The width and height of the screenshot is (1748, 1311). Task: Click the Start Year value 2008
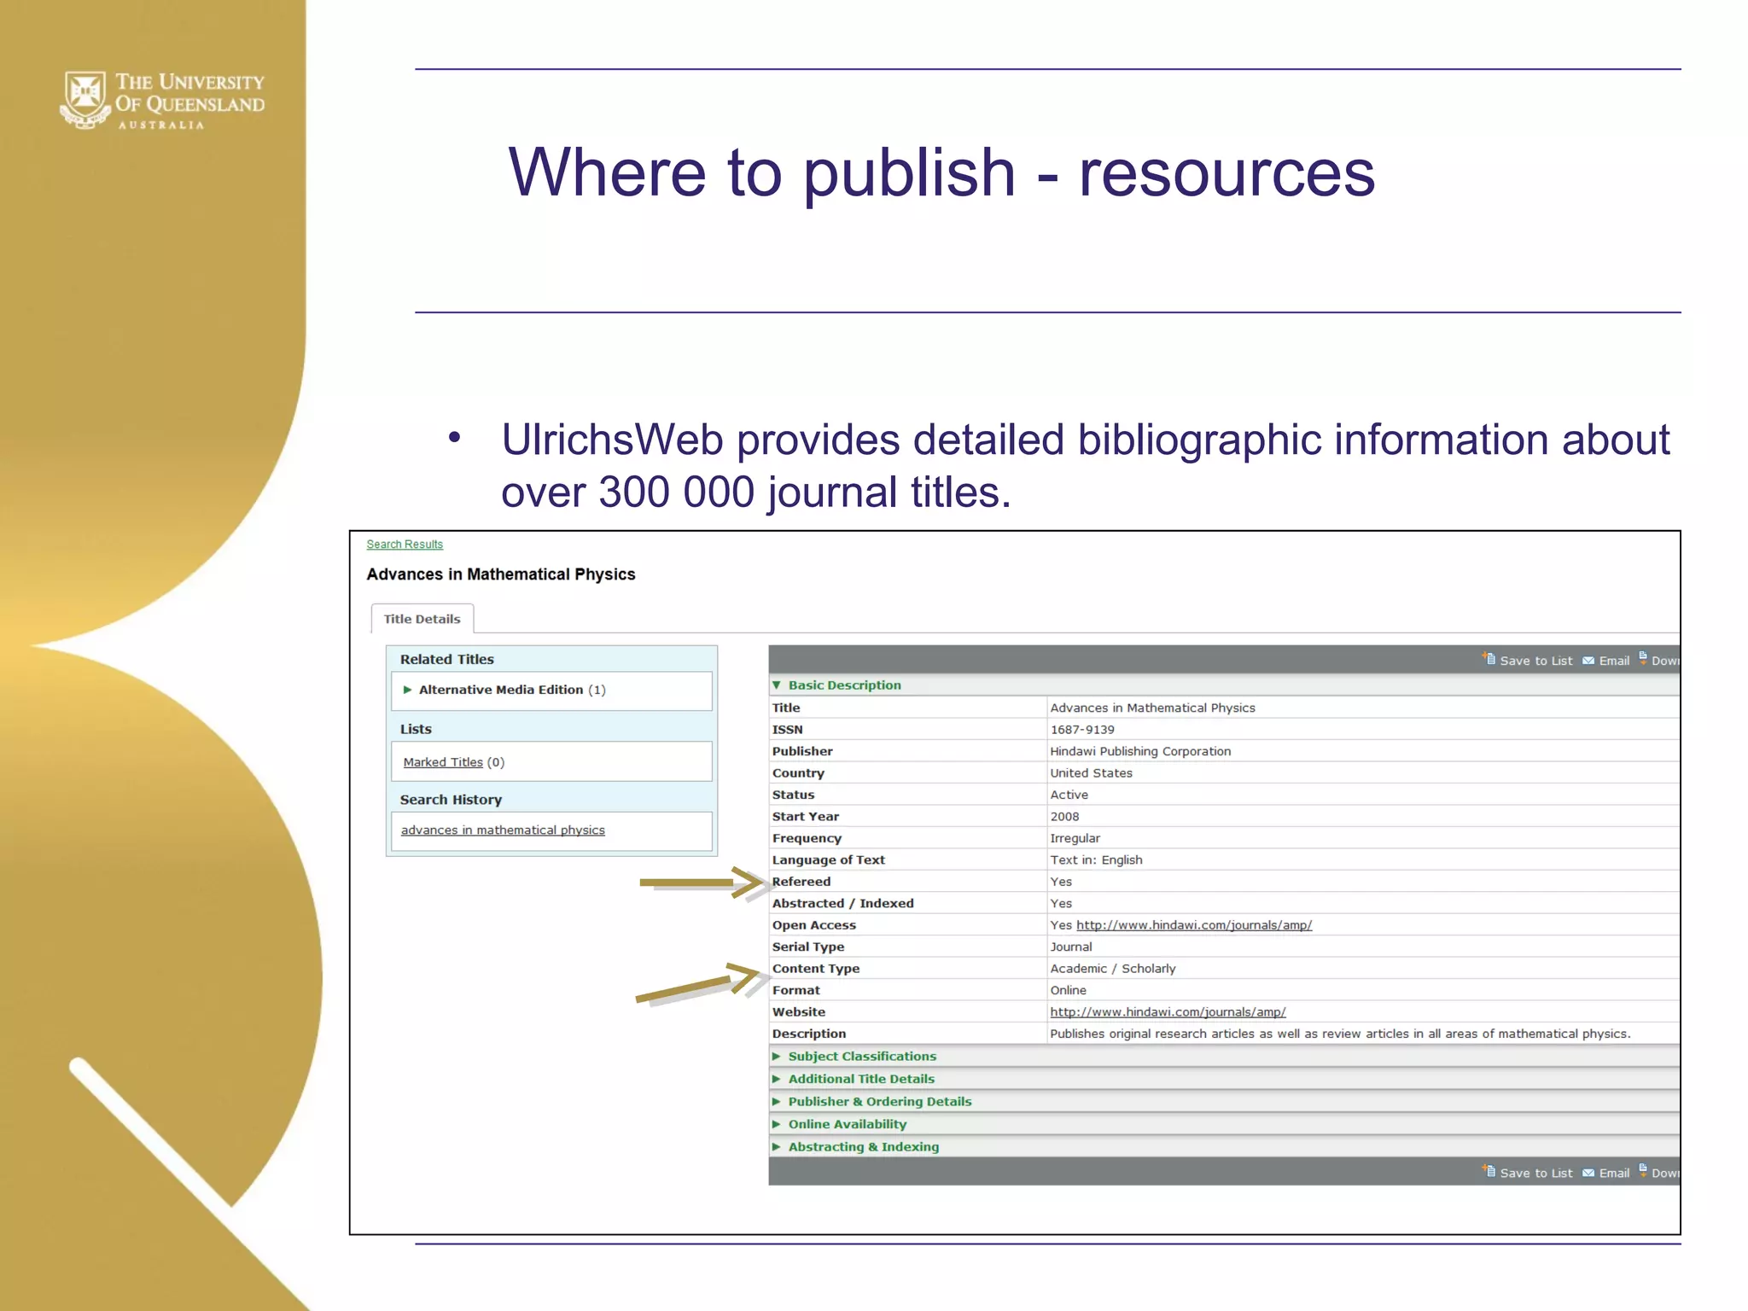1064,817
